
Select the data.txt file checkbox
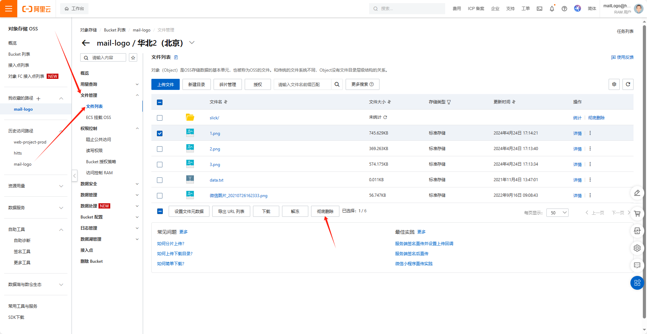pyautogui.click(x=160, y=180)
